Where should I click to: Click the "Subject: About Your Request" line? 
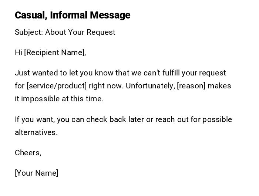(x=65, y=32)
